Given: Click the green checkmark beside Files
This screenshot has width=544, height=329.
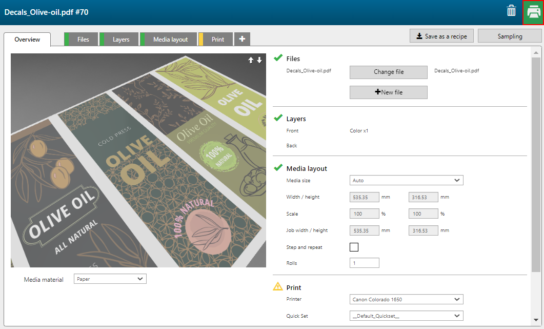Looking at the screenshot, I should (x=278, y=57).
